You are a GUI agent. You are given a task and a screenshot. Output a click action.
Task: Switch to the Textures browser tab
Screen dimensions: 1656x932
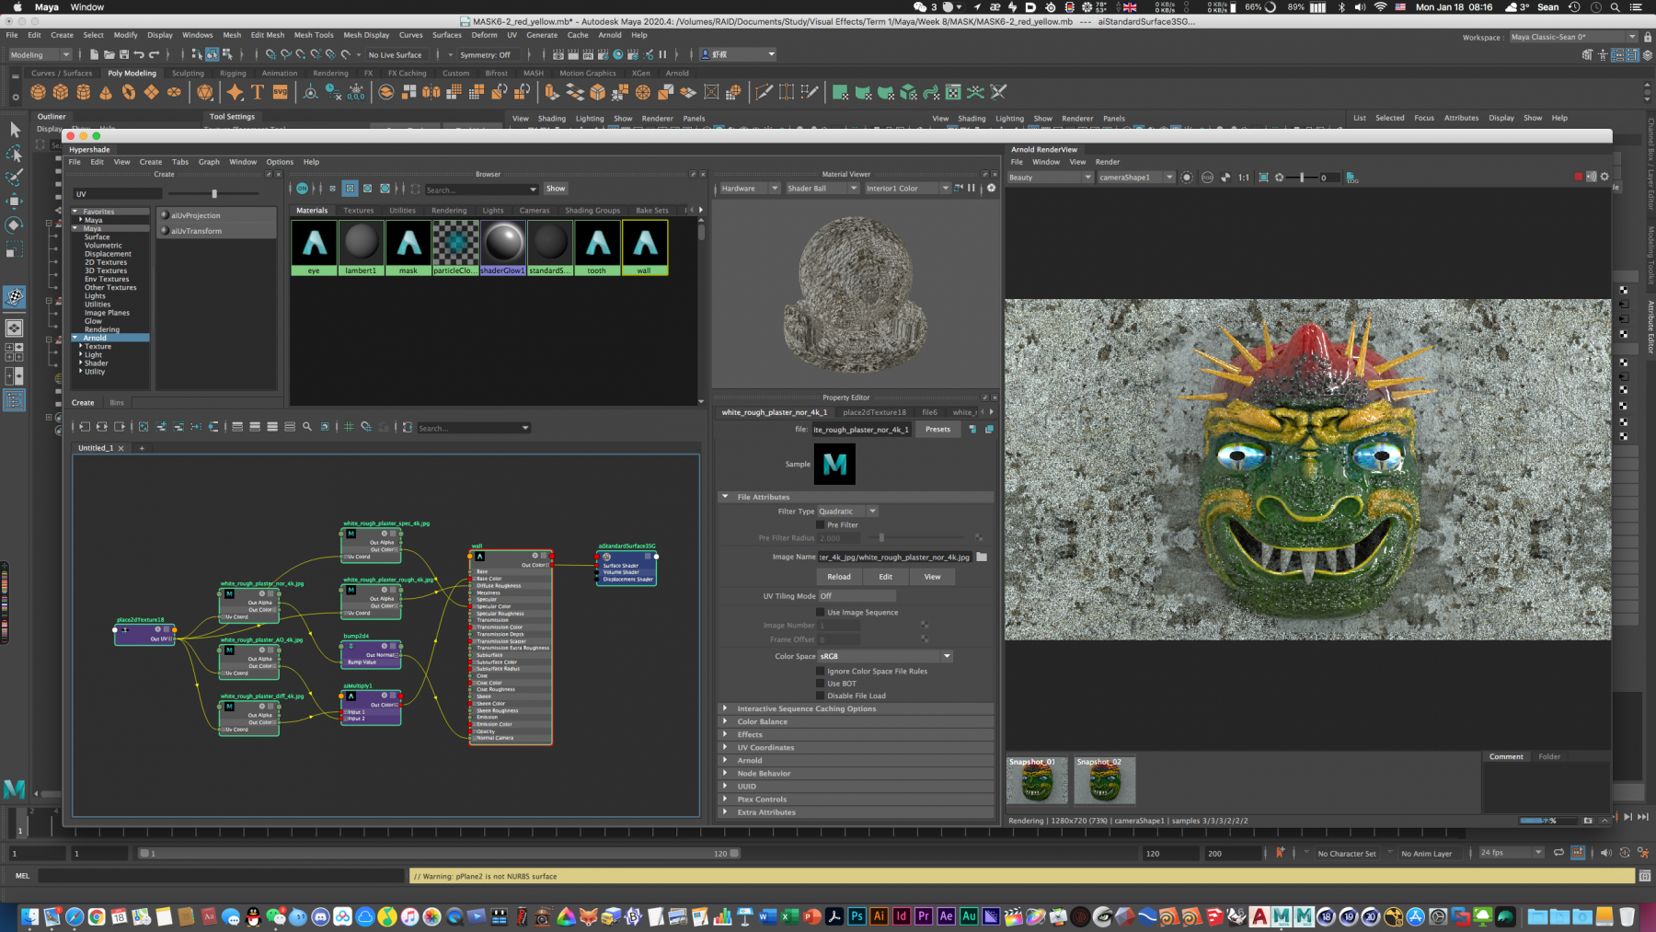358,211
